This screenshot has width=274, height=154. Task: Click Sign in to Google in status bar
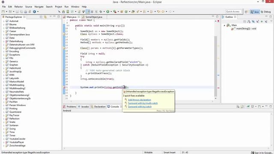pyautogui.click(x=262, y=153)
